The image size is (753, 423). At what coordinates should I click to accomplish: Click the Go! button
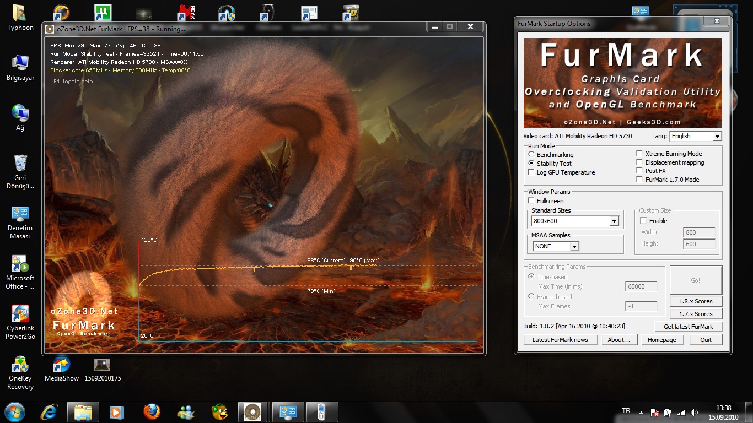click(696, 280)
